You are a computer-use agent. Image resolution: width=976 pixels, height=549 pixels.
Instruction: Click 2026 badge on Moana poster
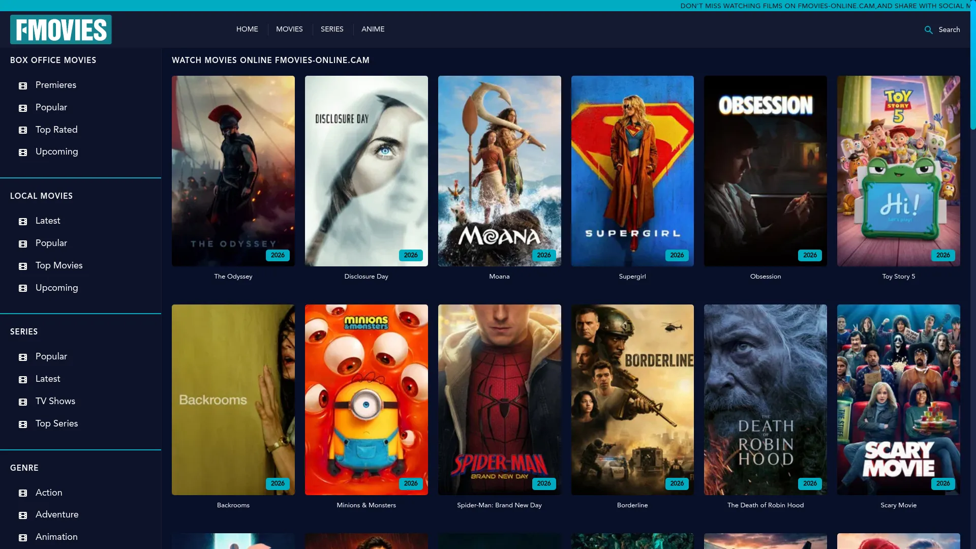click(x=544, y=255)
